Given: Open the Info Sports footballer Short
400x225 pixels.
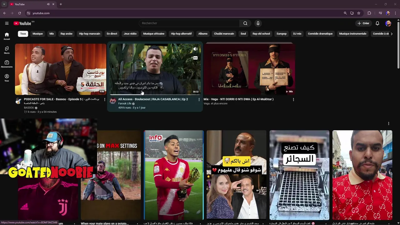Looking at the screenshot, I should coord(174,175).
